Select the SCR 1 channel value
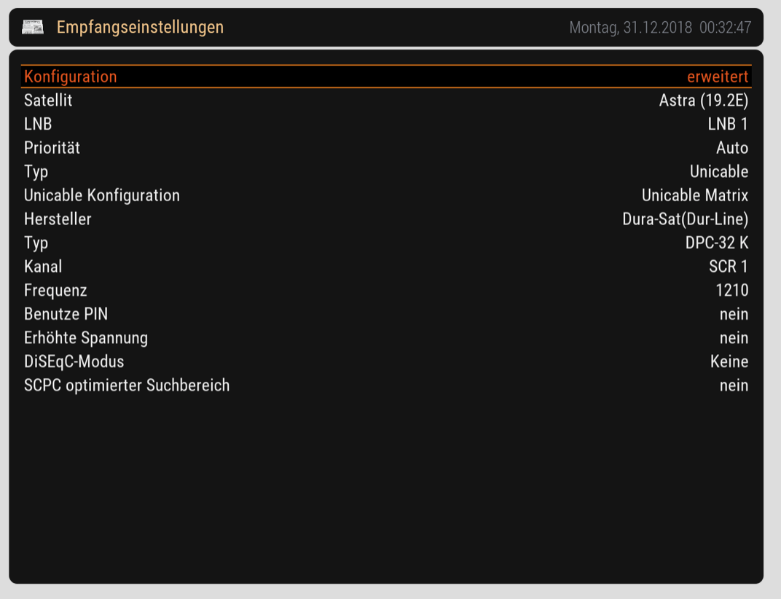The width and height of the screenshot is (781, 599). [x=728, y=267]
